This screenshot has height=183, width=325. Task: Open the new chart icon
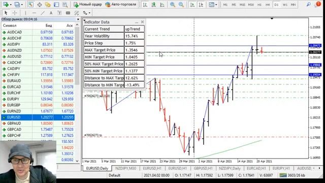(6, 5)
